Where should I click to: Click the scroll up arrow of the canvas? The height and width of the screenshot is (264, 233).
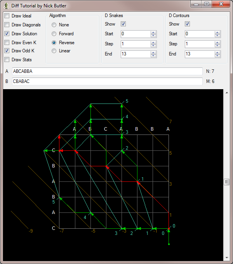click(x=227, y=93)
